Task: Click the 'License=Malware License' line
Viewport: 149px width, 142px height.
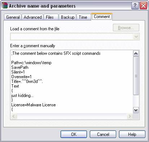Action: coord(34,105)
